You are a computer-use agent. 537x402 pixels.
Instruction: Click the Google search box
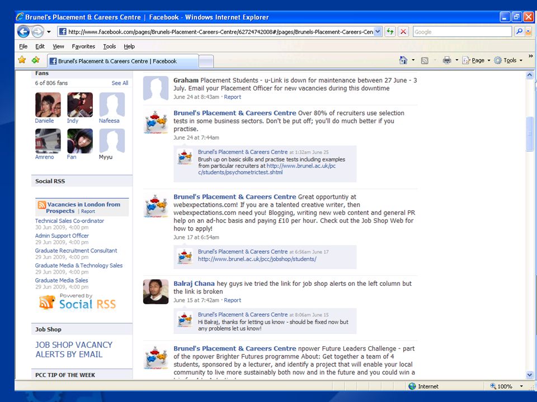pyautogui.click(x=463, y=32)
